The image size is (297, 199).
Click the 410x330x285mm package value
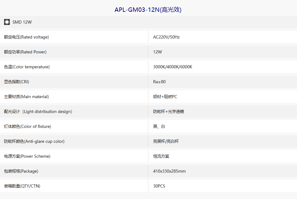(x=169, y=171)
